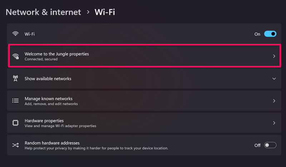Click the Wi-Fi breadcrumb title
The height and width of the screenshot is (167, 286).
coord(104,12)
